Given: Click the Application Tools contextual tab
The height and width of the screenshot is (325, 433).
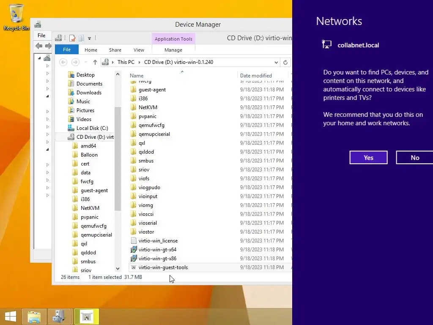Looking at the screenshot, I should [x=173, y=39].
